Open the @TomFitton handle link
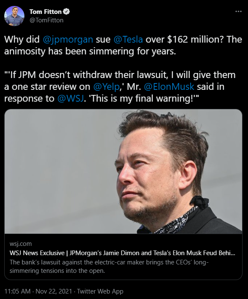Screen dimensions: 248x299 click(x=46, y=20)
